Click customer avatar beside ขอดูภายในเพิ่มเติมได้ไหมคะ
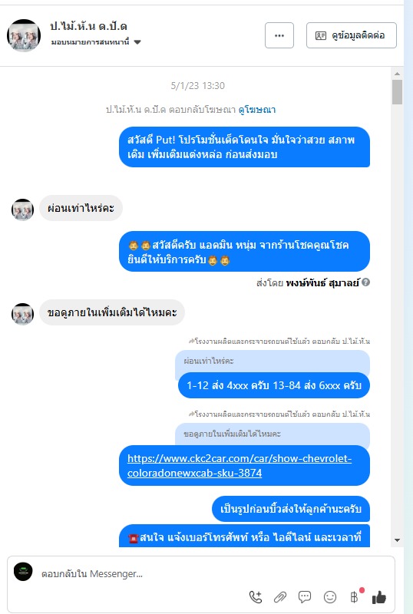 click(x=22, y=314)
